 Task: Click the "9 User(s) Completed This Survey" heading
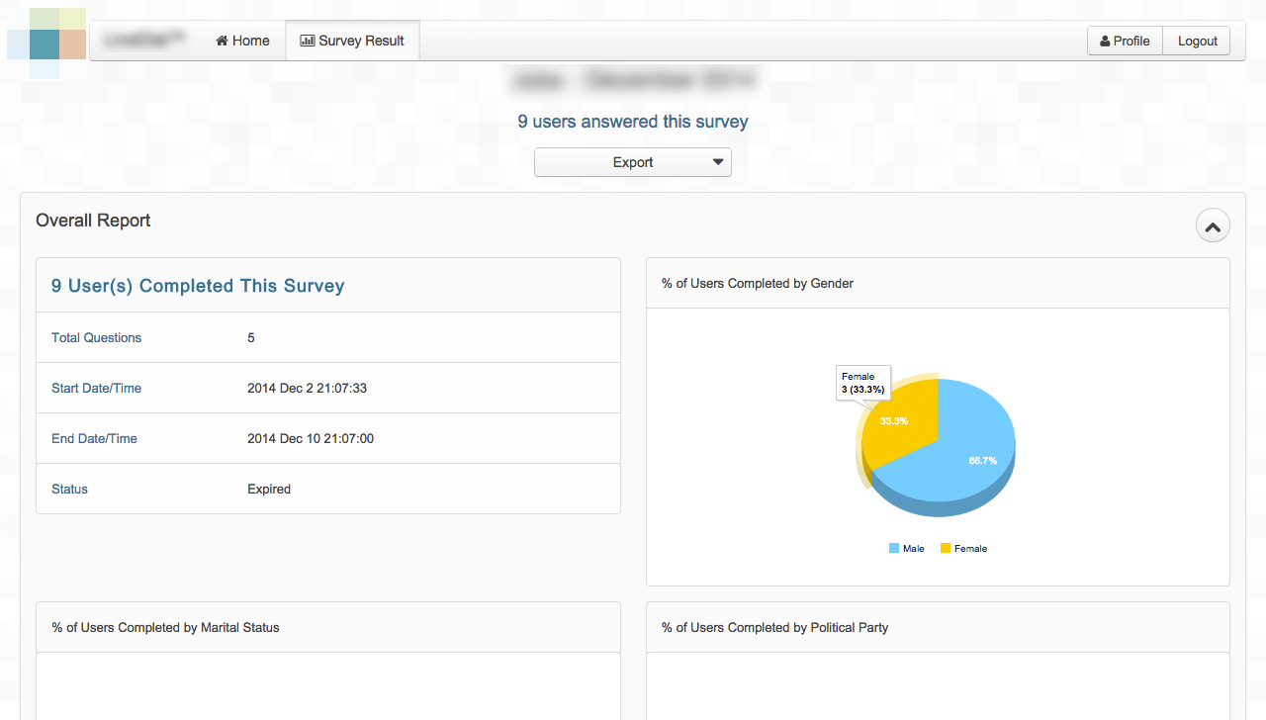pos(198,286)
